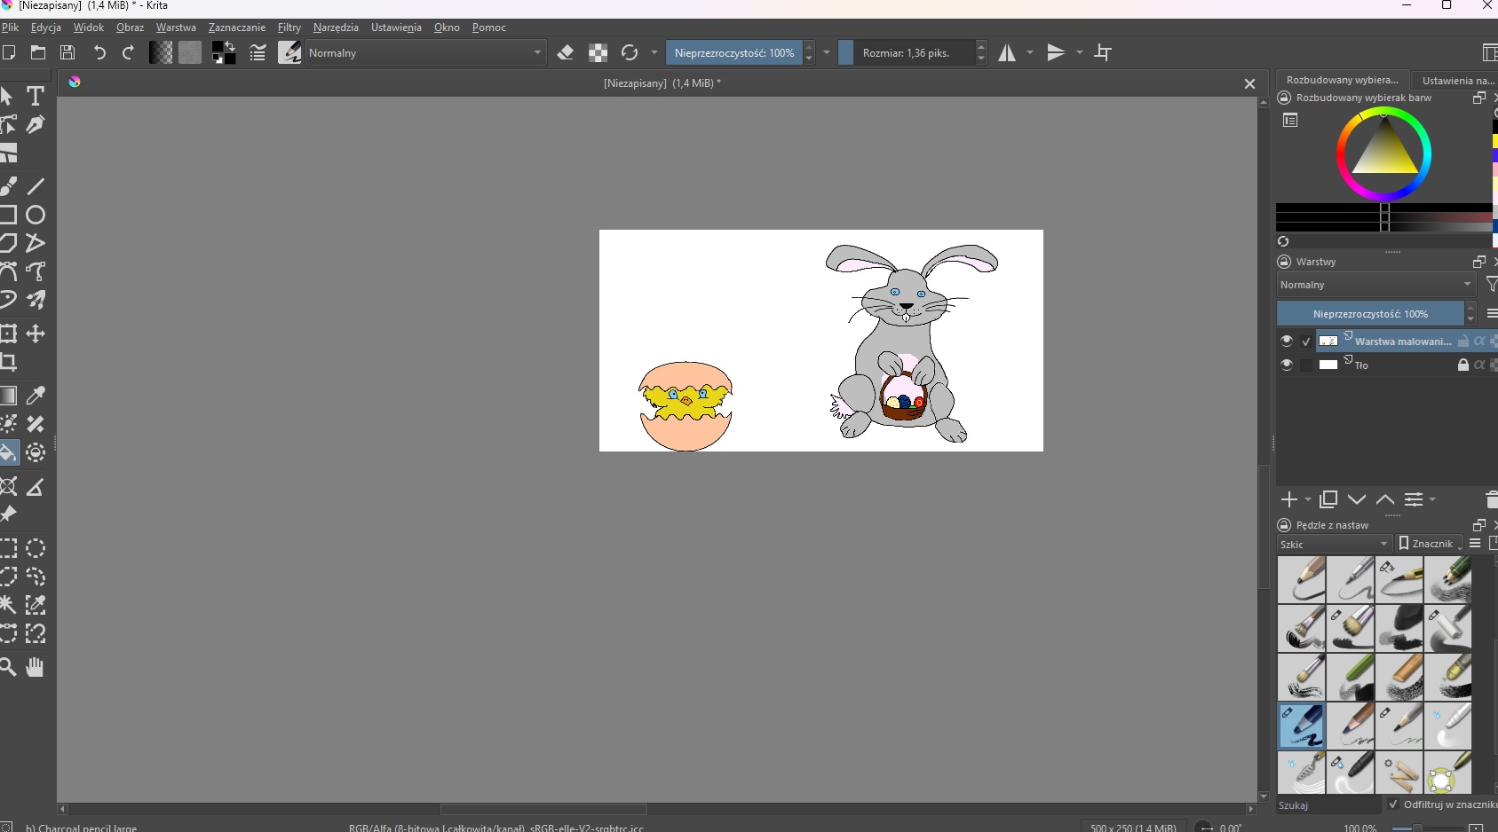Viewport: 1498px width, 832px height.
Task: Toggle eraser mode in toolbar
Action: coord(566,53)
